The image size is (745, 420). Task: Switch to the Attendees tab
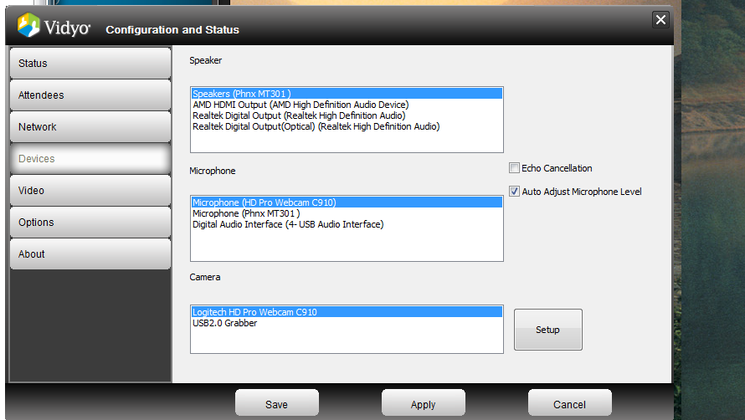pos(90,95)
